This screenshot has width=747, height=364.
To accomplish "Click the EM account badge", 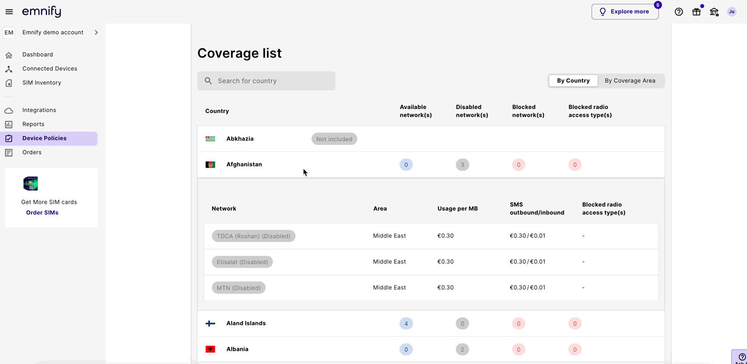I will pyautogui.click(x=9, y=33).
